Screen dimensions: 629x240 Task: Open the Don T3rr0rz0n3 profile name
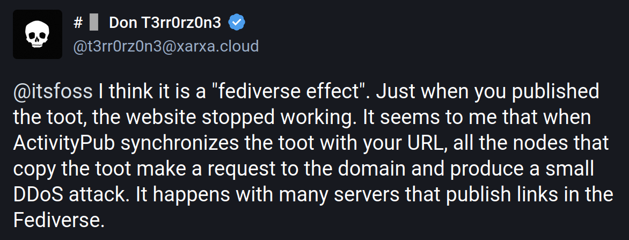[165, 23]
